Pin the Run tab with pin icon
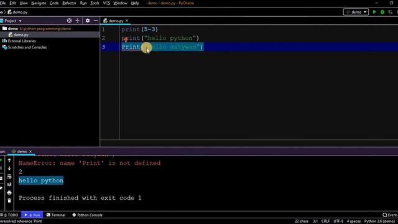 pyautogui.click(x=1, y=188)
